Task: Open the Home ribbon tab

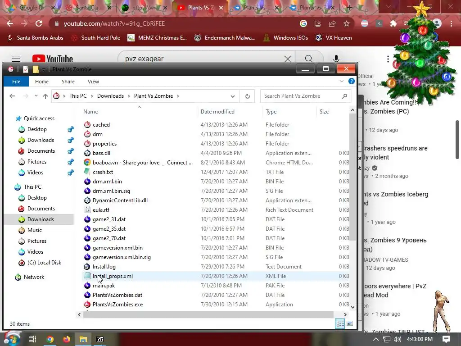Action: click(42, 82)
